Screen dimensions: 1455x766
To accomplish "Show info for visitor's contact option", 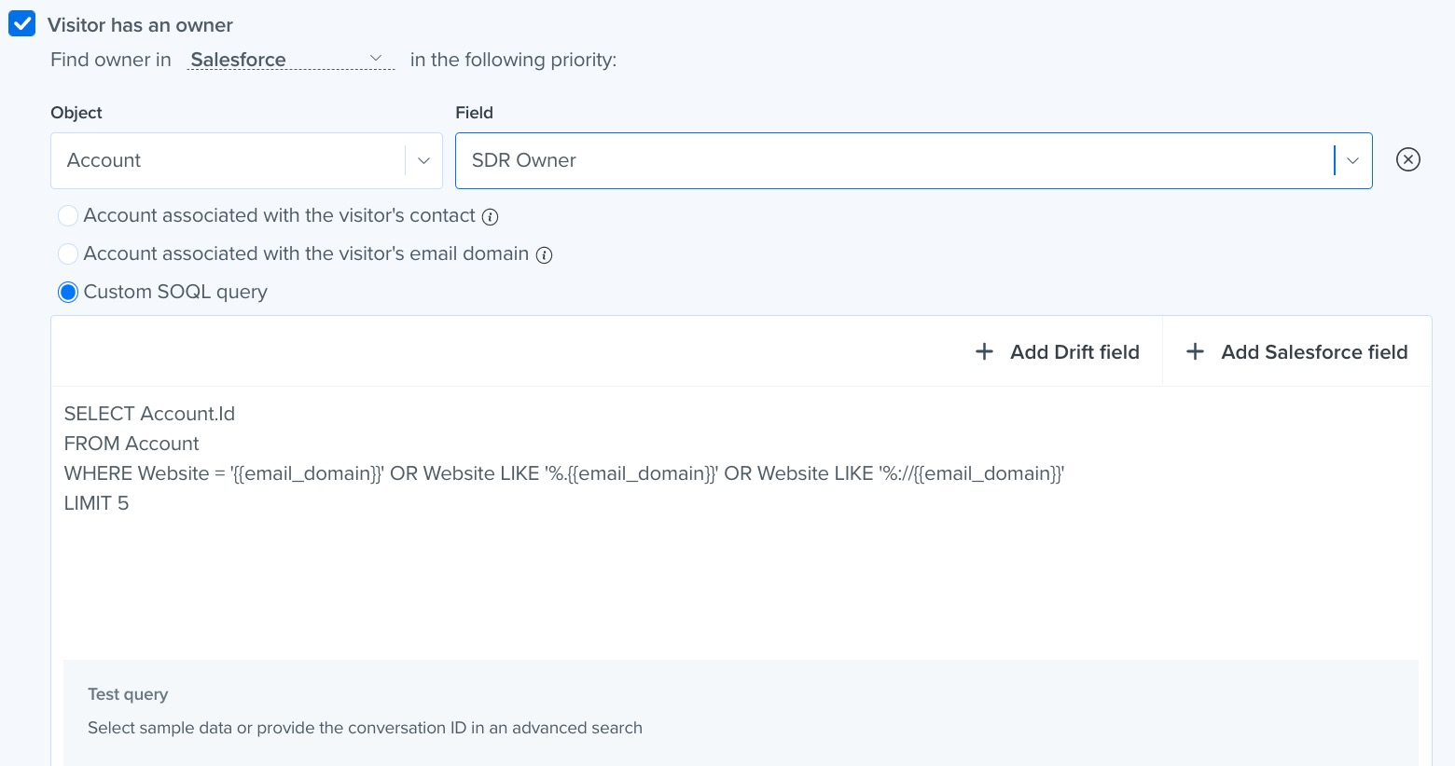I will [x=490, y=217].
